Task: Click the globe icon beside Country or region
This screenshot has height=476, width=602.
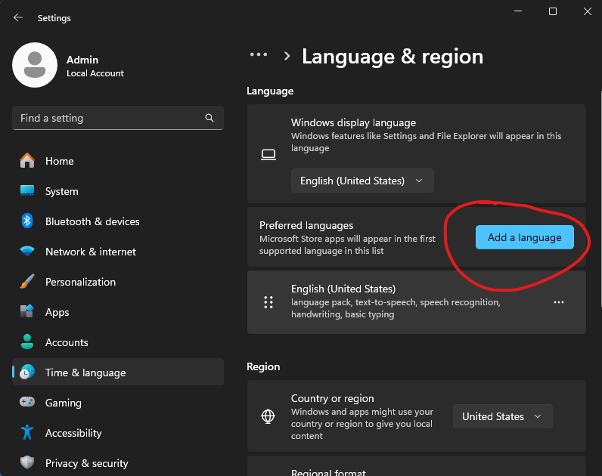Action: 268,416
